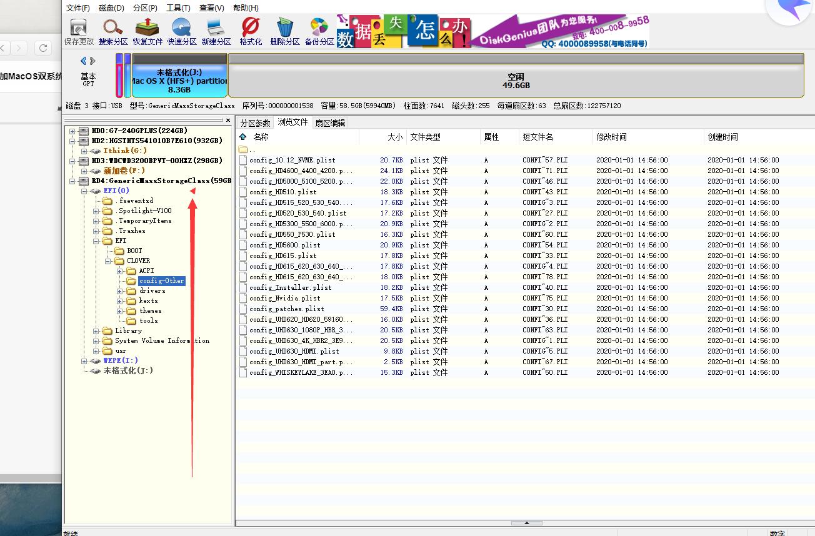Viewport: 815px width, 536px height.
Task: Close the left tree panel with the X
Action: 228,120
